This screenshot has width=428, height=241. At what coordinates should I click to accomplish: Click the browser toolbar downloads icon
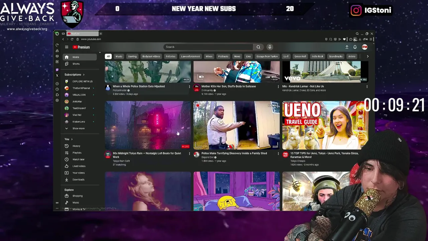coord(360,39)
